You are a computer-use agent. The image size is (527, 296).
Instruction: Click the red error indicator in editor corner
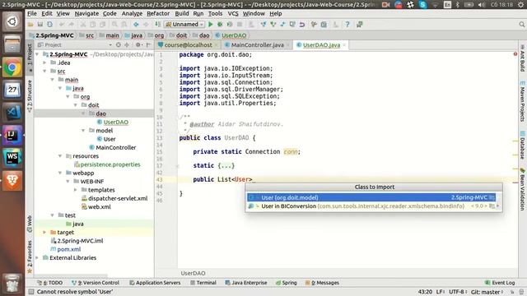pos(515,54)
